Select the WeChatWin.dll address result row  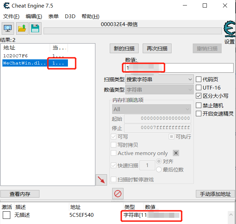pyautogui.click(x=24, y=63)
